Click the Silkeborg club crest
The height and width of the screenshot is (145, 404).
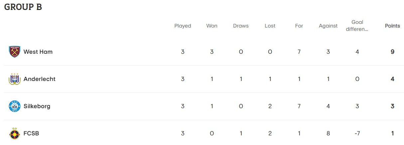point(15,106)
